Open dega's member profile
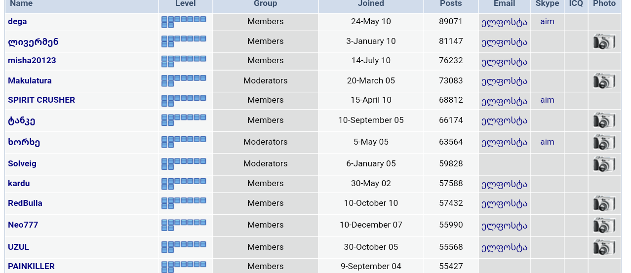Image resolution: width=631 pixels, height=273 pixels. (x=17, y=22)
